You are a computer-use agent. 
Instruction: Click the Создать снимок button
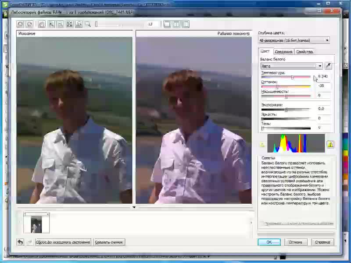tap(109, 242)
